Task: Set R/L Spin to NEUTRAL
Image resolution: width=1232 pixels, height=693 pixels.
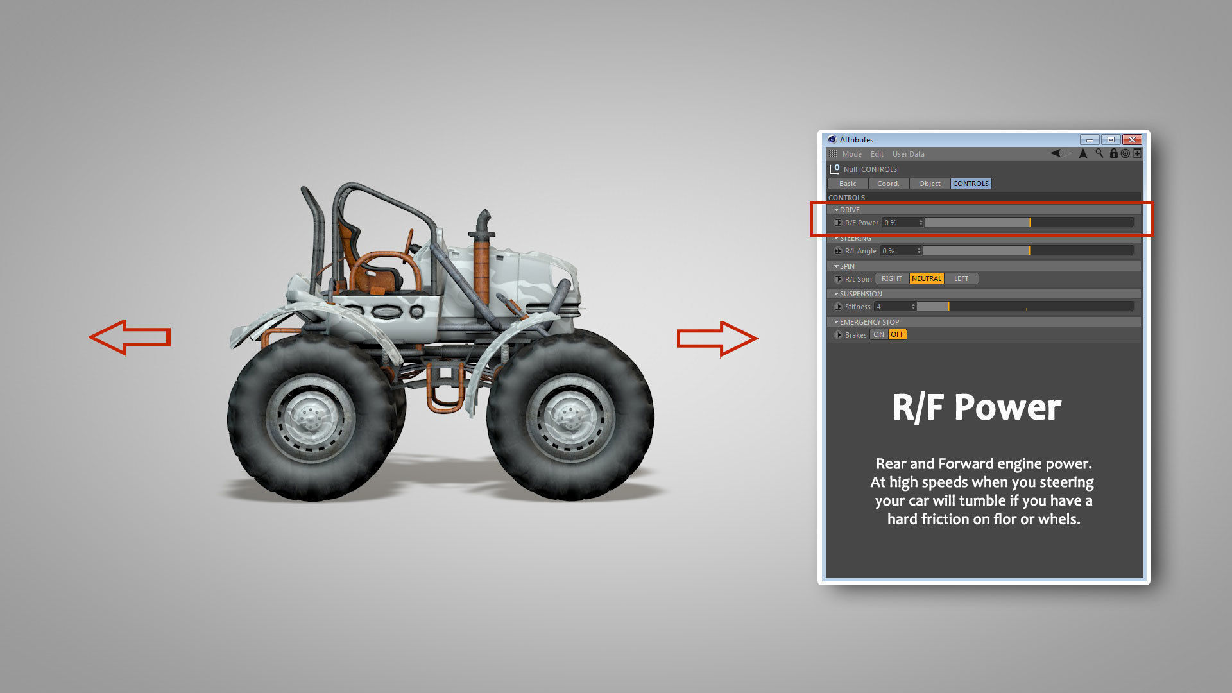Action: (x=927, y=278)
